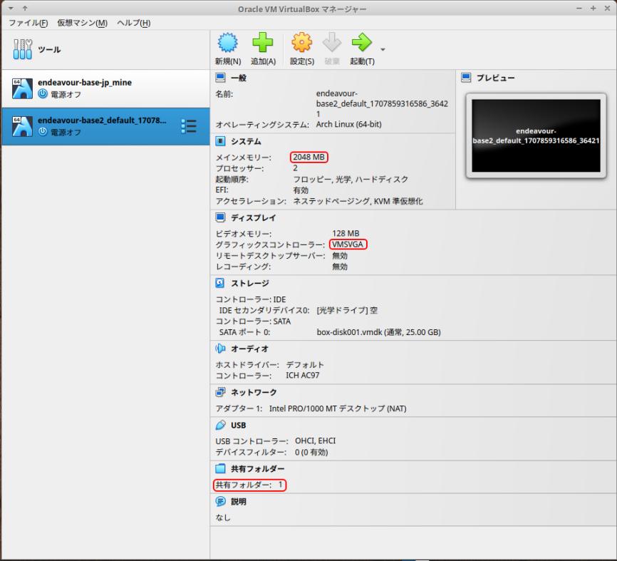Open the 共有フォルダー section heading
This screenshot has height=561, width=617.
pos(258,469)
